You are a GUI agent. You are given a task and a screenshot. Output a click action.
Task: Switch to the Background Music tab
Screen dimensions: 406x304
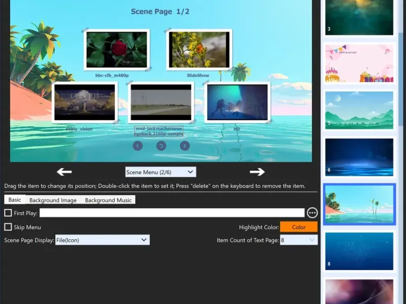pos(108,200)
